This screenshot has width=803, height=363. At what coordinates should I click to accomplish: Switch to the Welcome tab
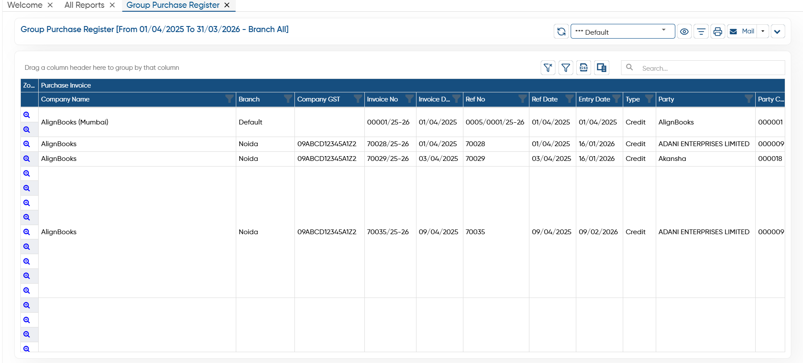point(25,5)
